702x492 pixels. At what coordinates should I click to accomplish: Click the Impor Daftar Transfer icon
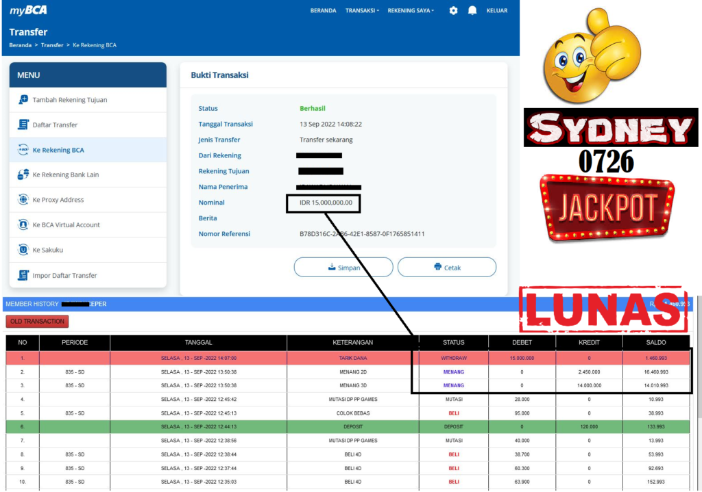pyautogui.click(x=23, y=275)
